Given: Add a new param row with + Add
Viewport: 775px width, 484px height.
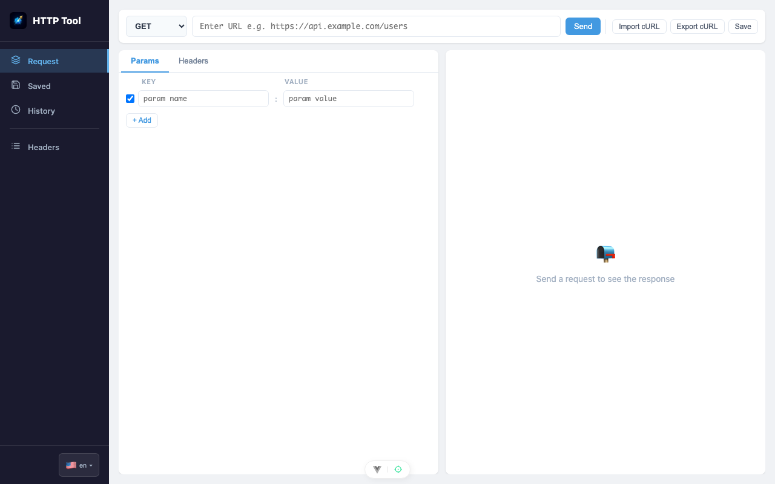Looking at the screenshot, I should [142, 120].
